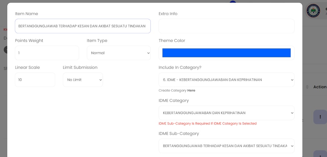This screenshot has height=157, width=327.
Task: Open the IDME Category dropdown
Action: click(x=226, y=113)
